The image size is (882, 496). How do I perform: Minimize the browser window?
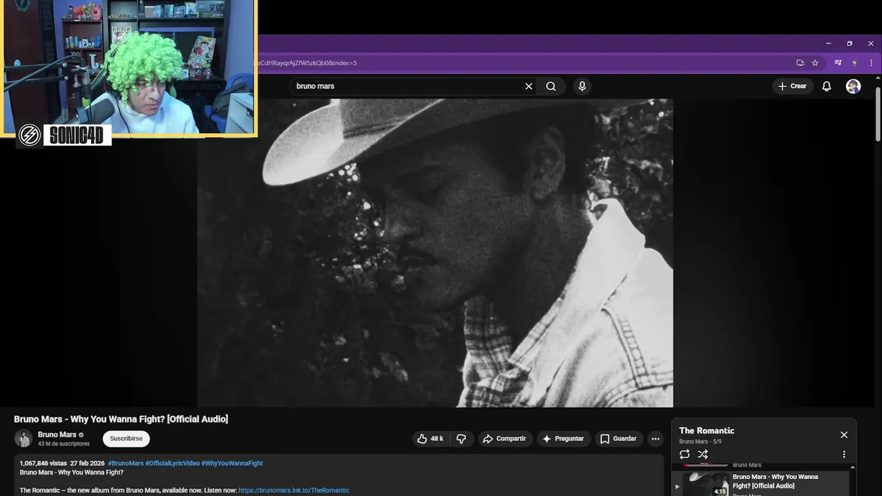828,43
